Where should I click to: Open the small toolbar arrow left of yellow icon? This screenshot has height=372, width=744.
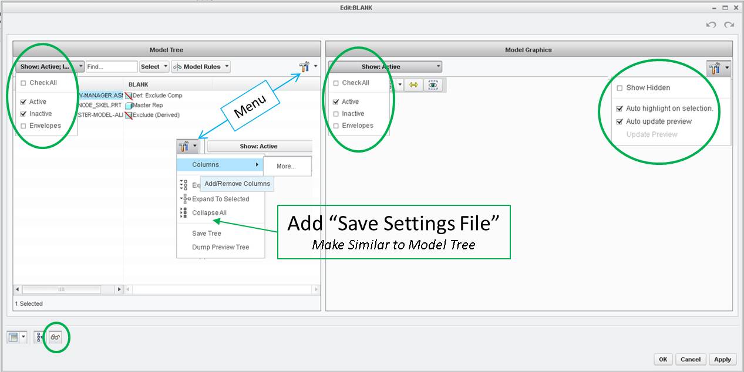(400, 85)
